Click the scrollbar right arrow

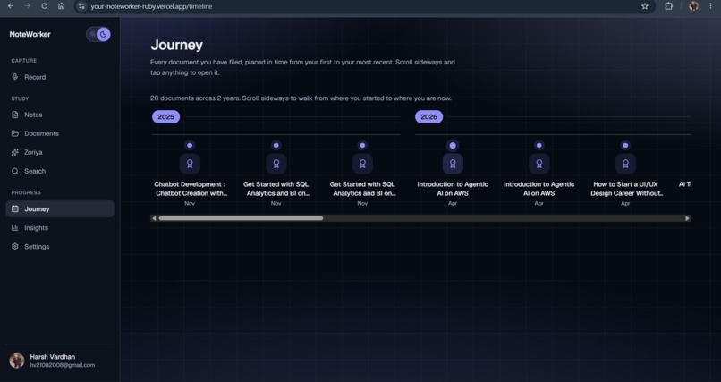pyautogui.click(x=687, y=218)
